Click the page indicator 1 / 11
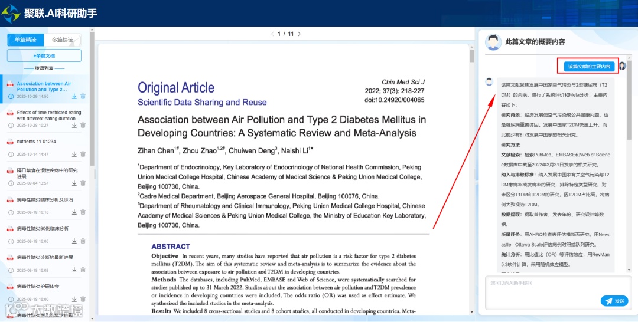638x322 pixels. click(286, 34)
